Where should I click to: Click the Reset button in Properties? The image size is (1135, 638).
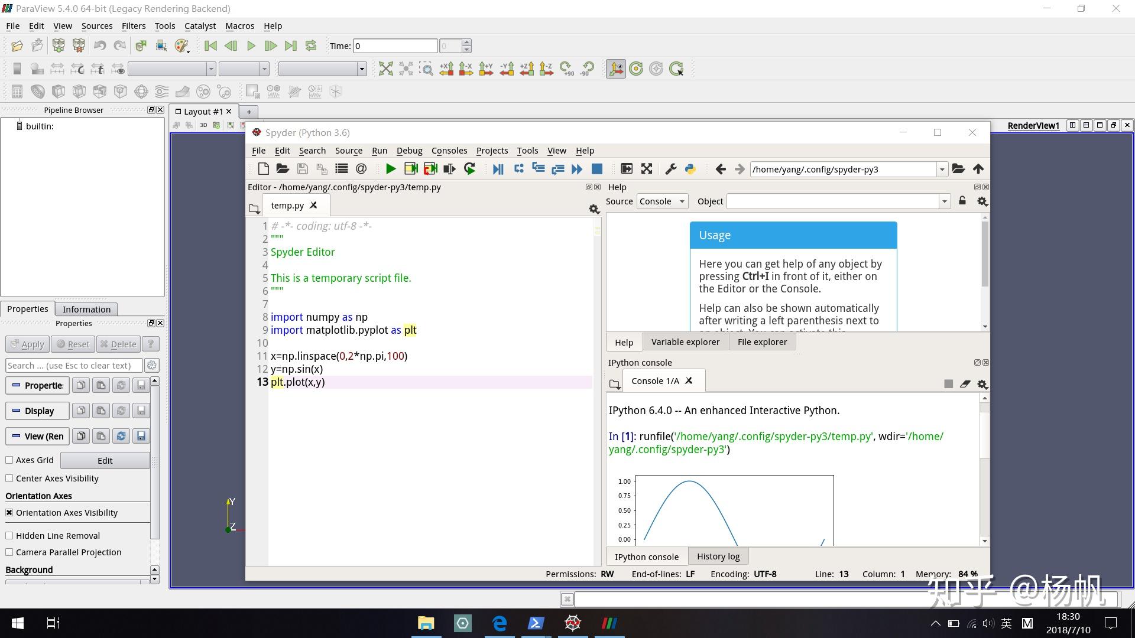[73, 344]
